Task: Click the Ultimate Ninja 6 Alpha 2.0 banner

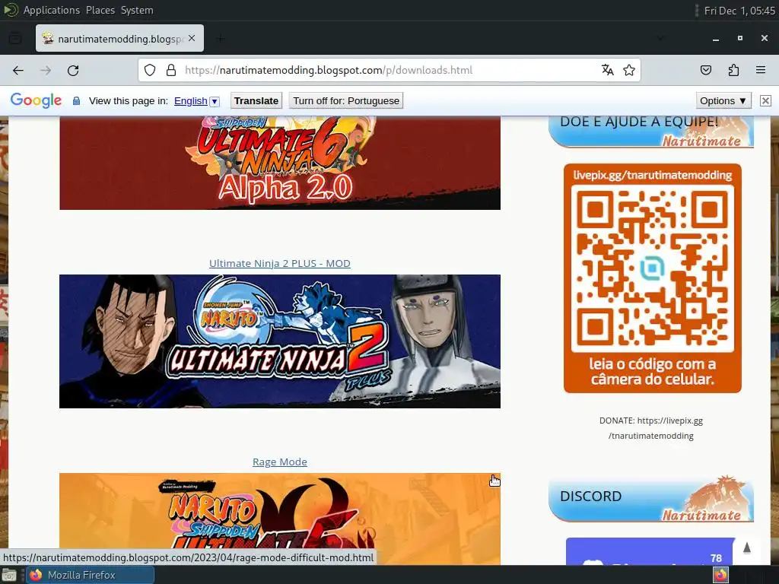Action: [280, 163]
